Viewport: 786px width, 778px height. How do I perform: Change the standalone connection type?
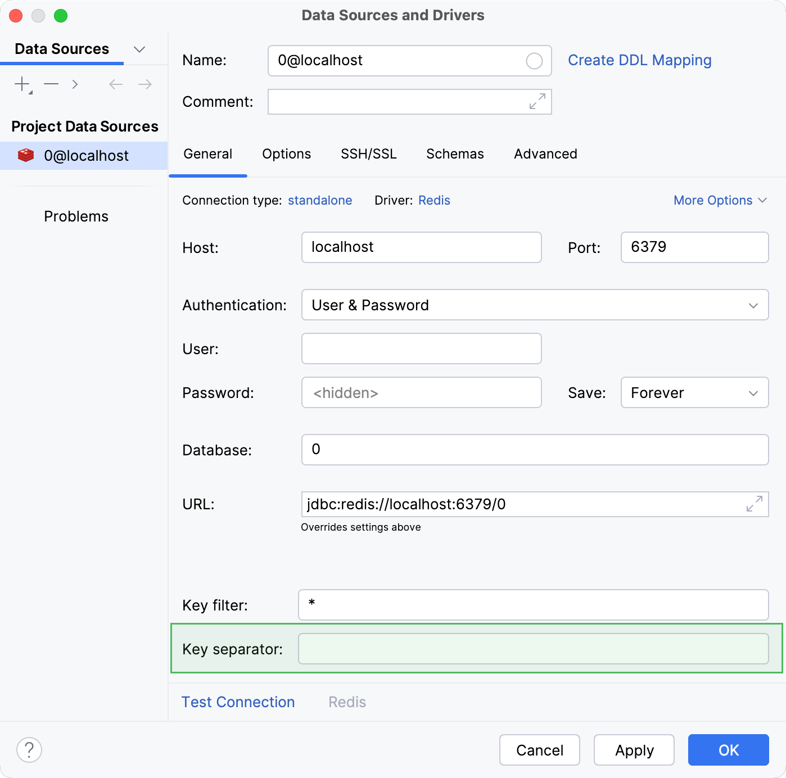click(x=320, y=200)
